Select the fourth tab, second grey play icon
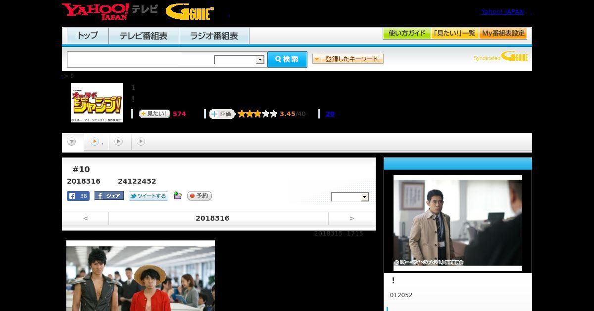The width and height of the screenshot is (594, 311). pyautogui.click(x=141, y=142)
